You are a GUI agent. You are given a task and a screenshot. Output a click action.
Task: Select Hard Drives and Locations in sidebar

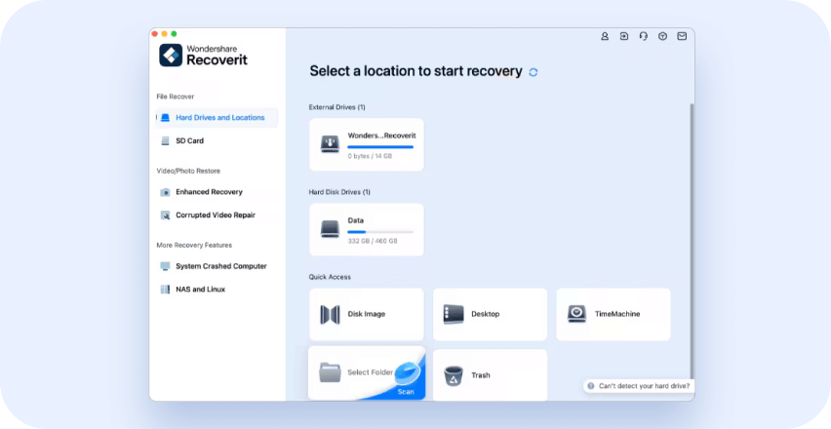point(217,118)
